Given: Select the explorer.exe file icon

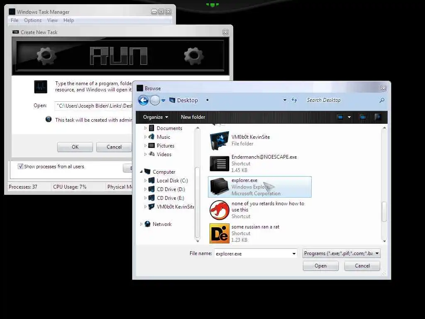Looking at the screenshot, I should 219,186.
